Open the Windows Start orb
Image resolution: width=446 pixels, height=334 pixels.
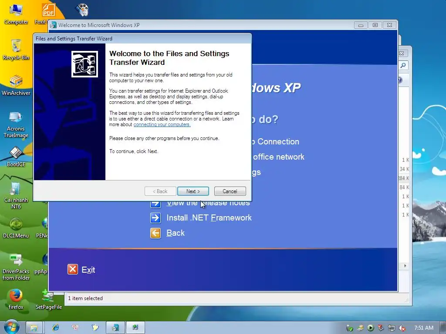pyautogui.click(x=11, y=327)
